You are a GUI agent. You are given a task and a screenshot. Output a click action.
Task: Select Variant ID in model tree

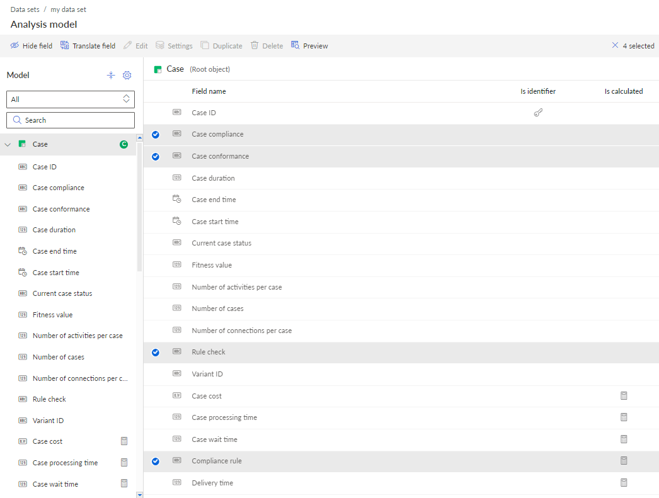tap(48, 421)
